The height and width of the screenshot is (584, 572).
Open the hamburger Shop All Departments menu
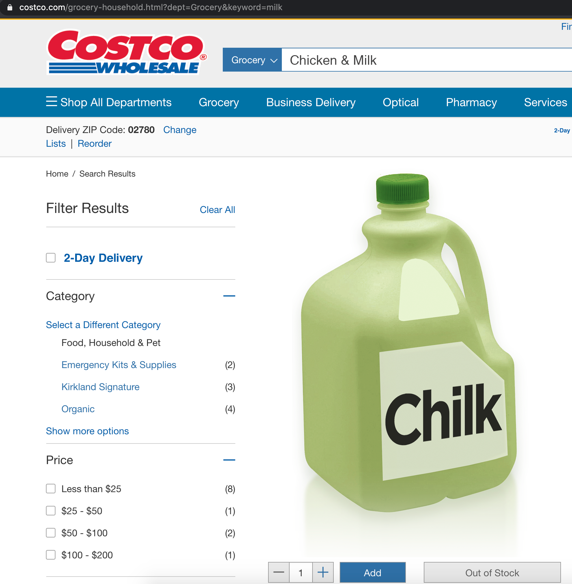click(x=109, y=102)
